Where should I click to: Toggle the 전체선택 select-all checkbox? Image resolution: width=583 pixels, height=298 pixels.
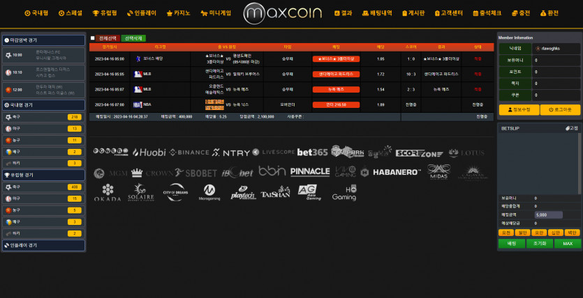[x=93, y=38]
